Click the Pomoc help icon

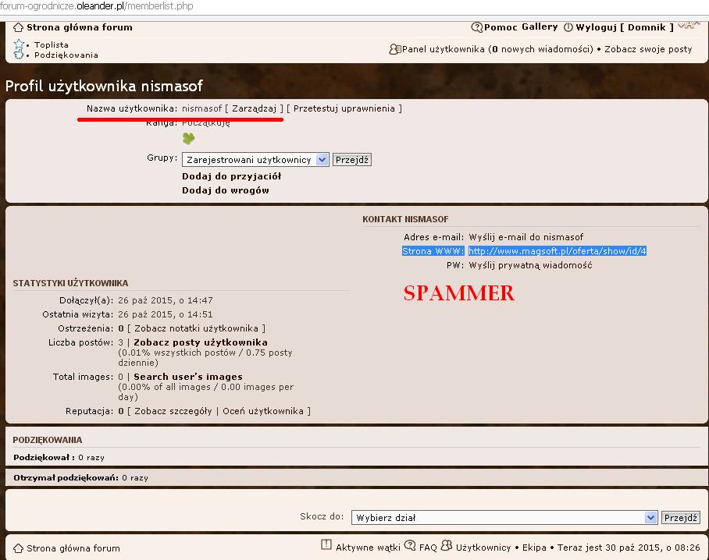pos(476,27)
